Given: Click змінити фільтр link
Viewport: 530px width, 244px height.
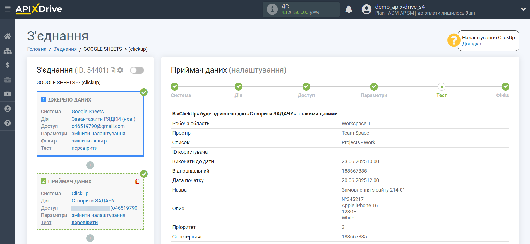Looking at the screenshot, I should coord(89,141).
